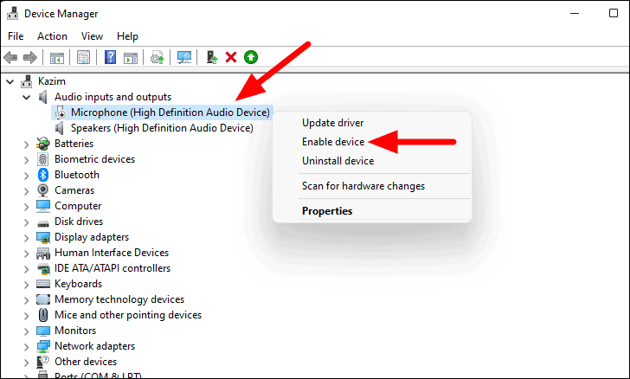Choose Properties in context menu

point(327,211)
